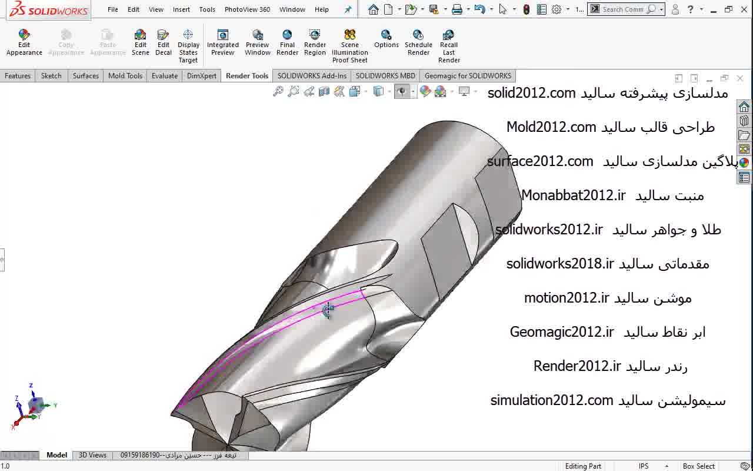Open the Options gear icon
Viewport: 753px width, 471px height.
(557, 9)
